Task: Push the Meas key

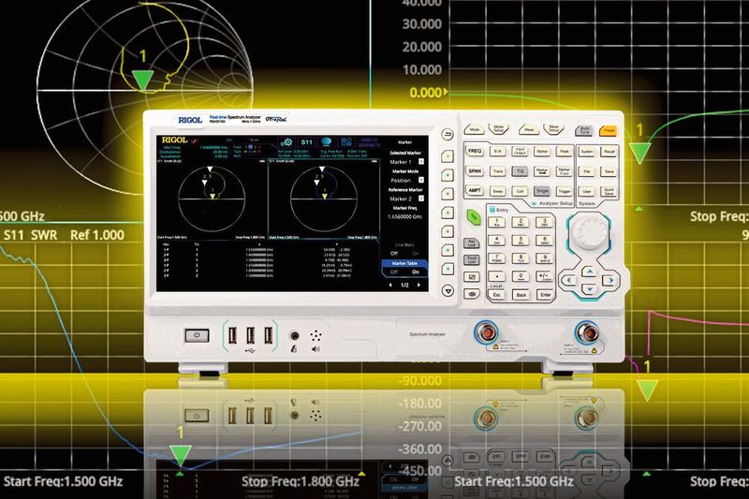Action: point(529,129)
